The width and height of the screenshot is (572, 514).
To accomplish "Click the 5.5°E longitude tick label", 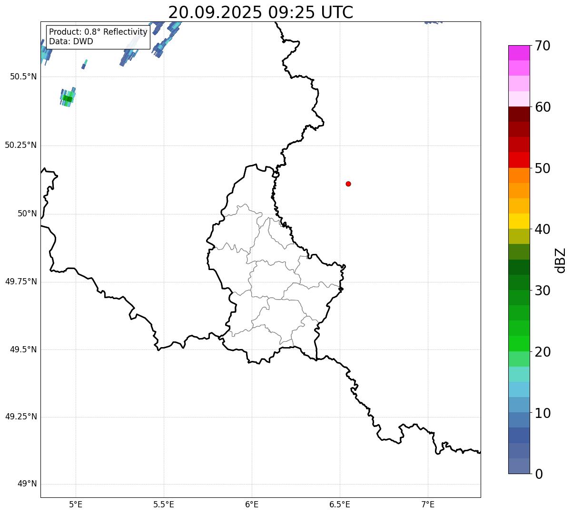I will pyautogui.click(x=164, y=504).
